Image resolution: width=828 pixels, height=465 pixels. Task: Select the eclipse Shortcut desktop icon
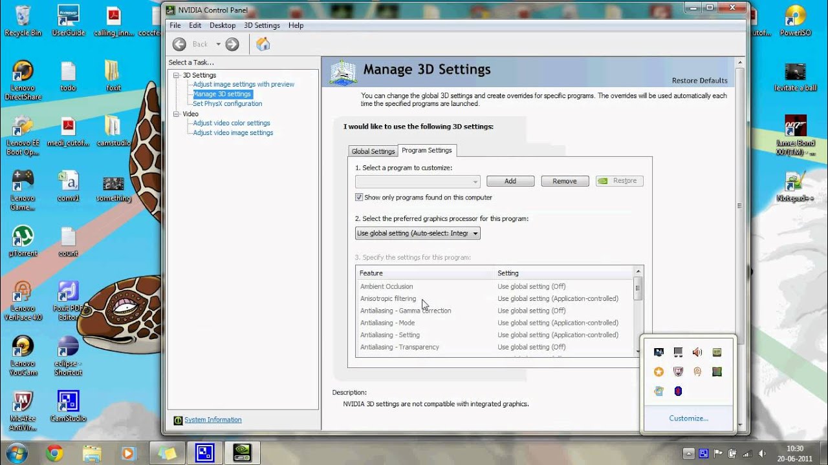click(68, 356)
